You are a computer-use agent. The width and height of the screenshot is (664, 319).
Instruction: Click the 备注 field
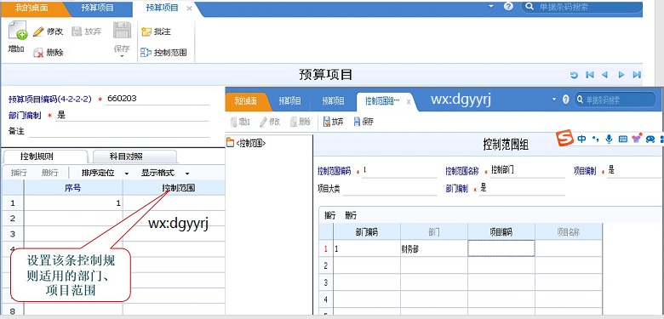tap(118, 132)
